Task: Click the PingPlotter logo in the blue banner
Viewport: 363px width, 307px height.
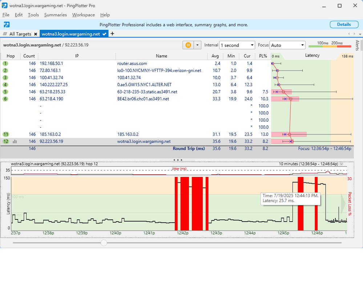Action: coord(7,25)
